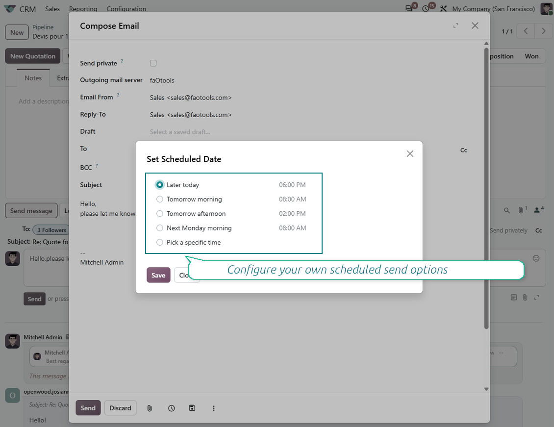554x427 pixels.
Task: Choose Next Monday morning option
Action: (x=160, y=228)
